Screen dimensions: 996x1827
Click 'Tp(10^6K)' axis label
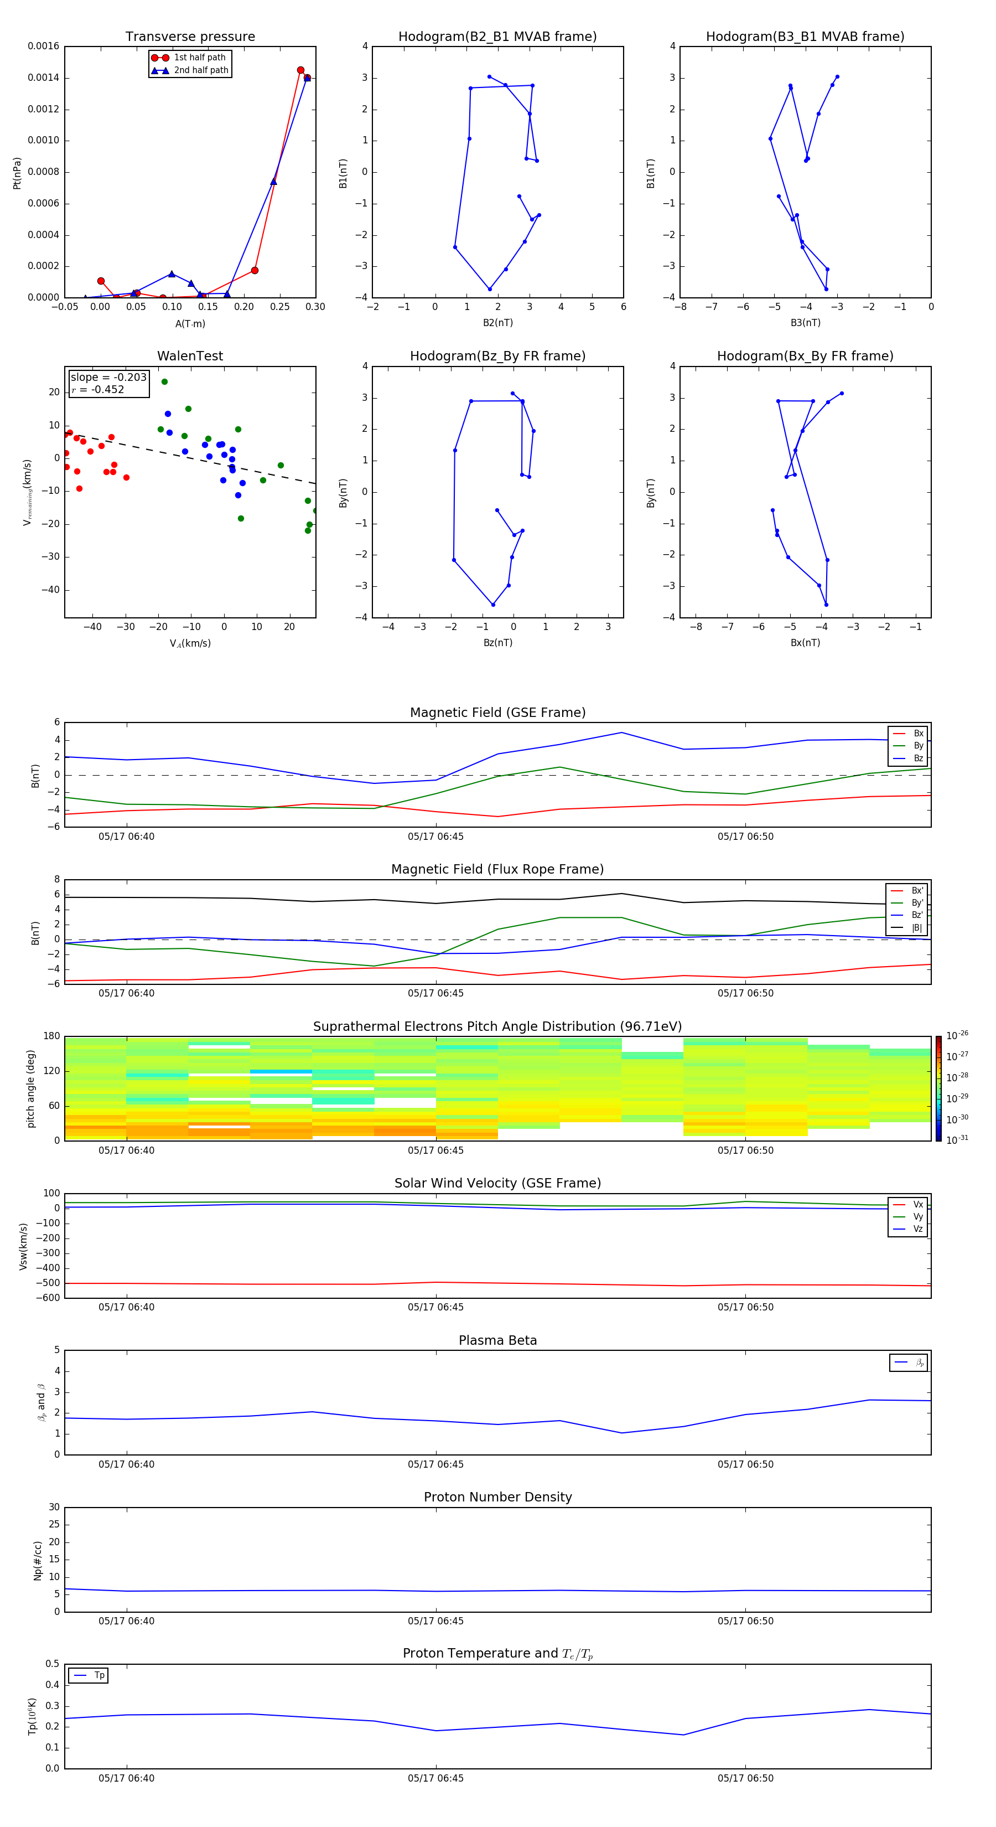[x=32, y=1716]
